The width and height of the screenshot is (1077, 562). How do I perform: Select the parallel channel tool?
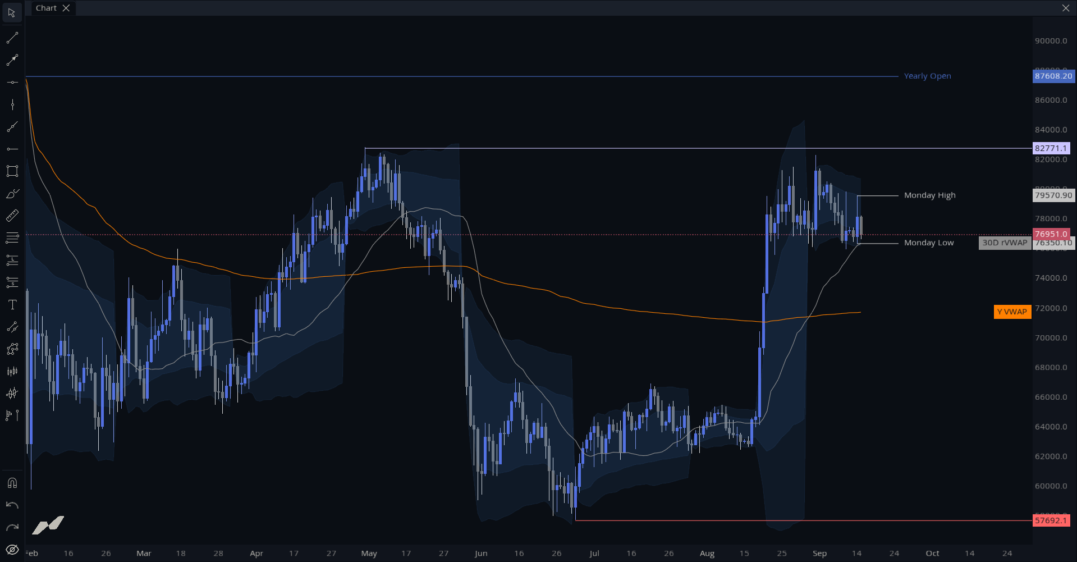(12, 327)
